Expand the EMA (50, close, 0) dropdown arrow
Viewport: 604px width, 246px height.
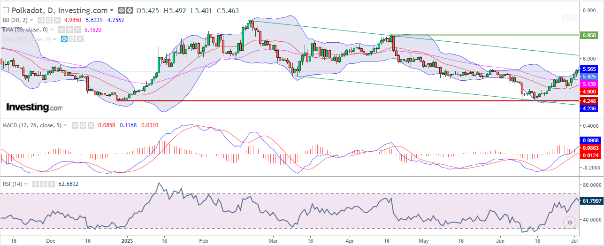52,30
